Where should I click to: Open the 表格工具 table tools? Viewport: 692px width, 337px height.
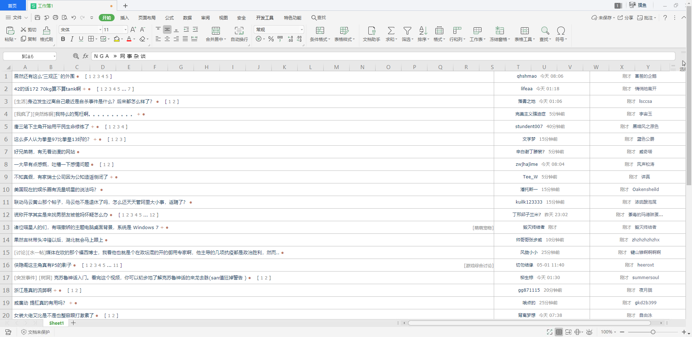(x=525, y=34)
